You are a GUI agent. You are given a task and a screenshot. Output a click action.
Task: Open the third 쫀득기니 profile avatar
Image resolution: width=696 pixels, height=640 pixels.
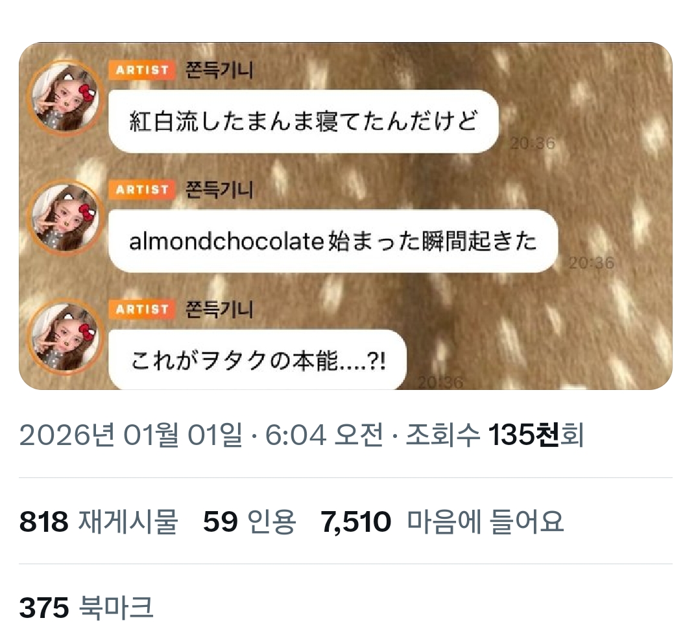pos(66,337)
